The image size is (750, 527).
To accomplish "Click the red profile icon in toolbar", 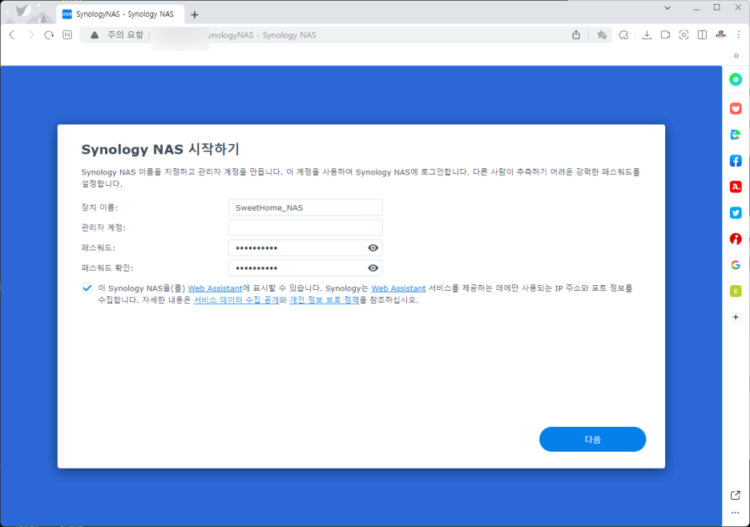I will coord(721,35).
